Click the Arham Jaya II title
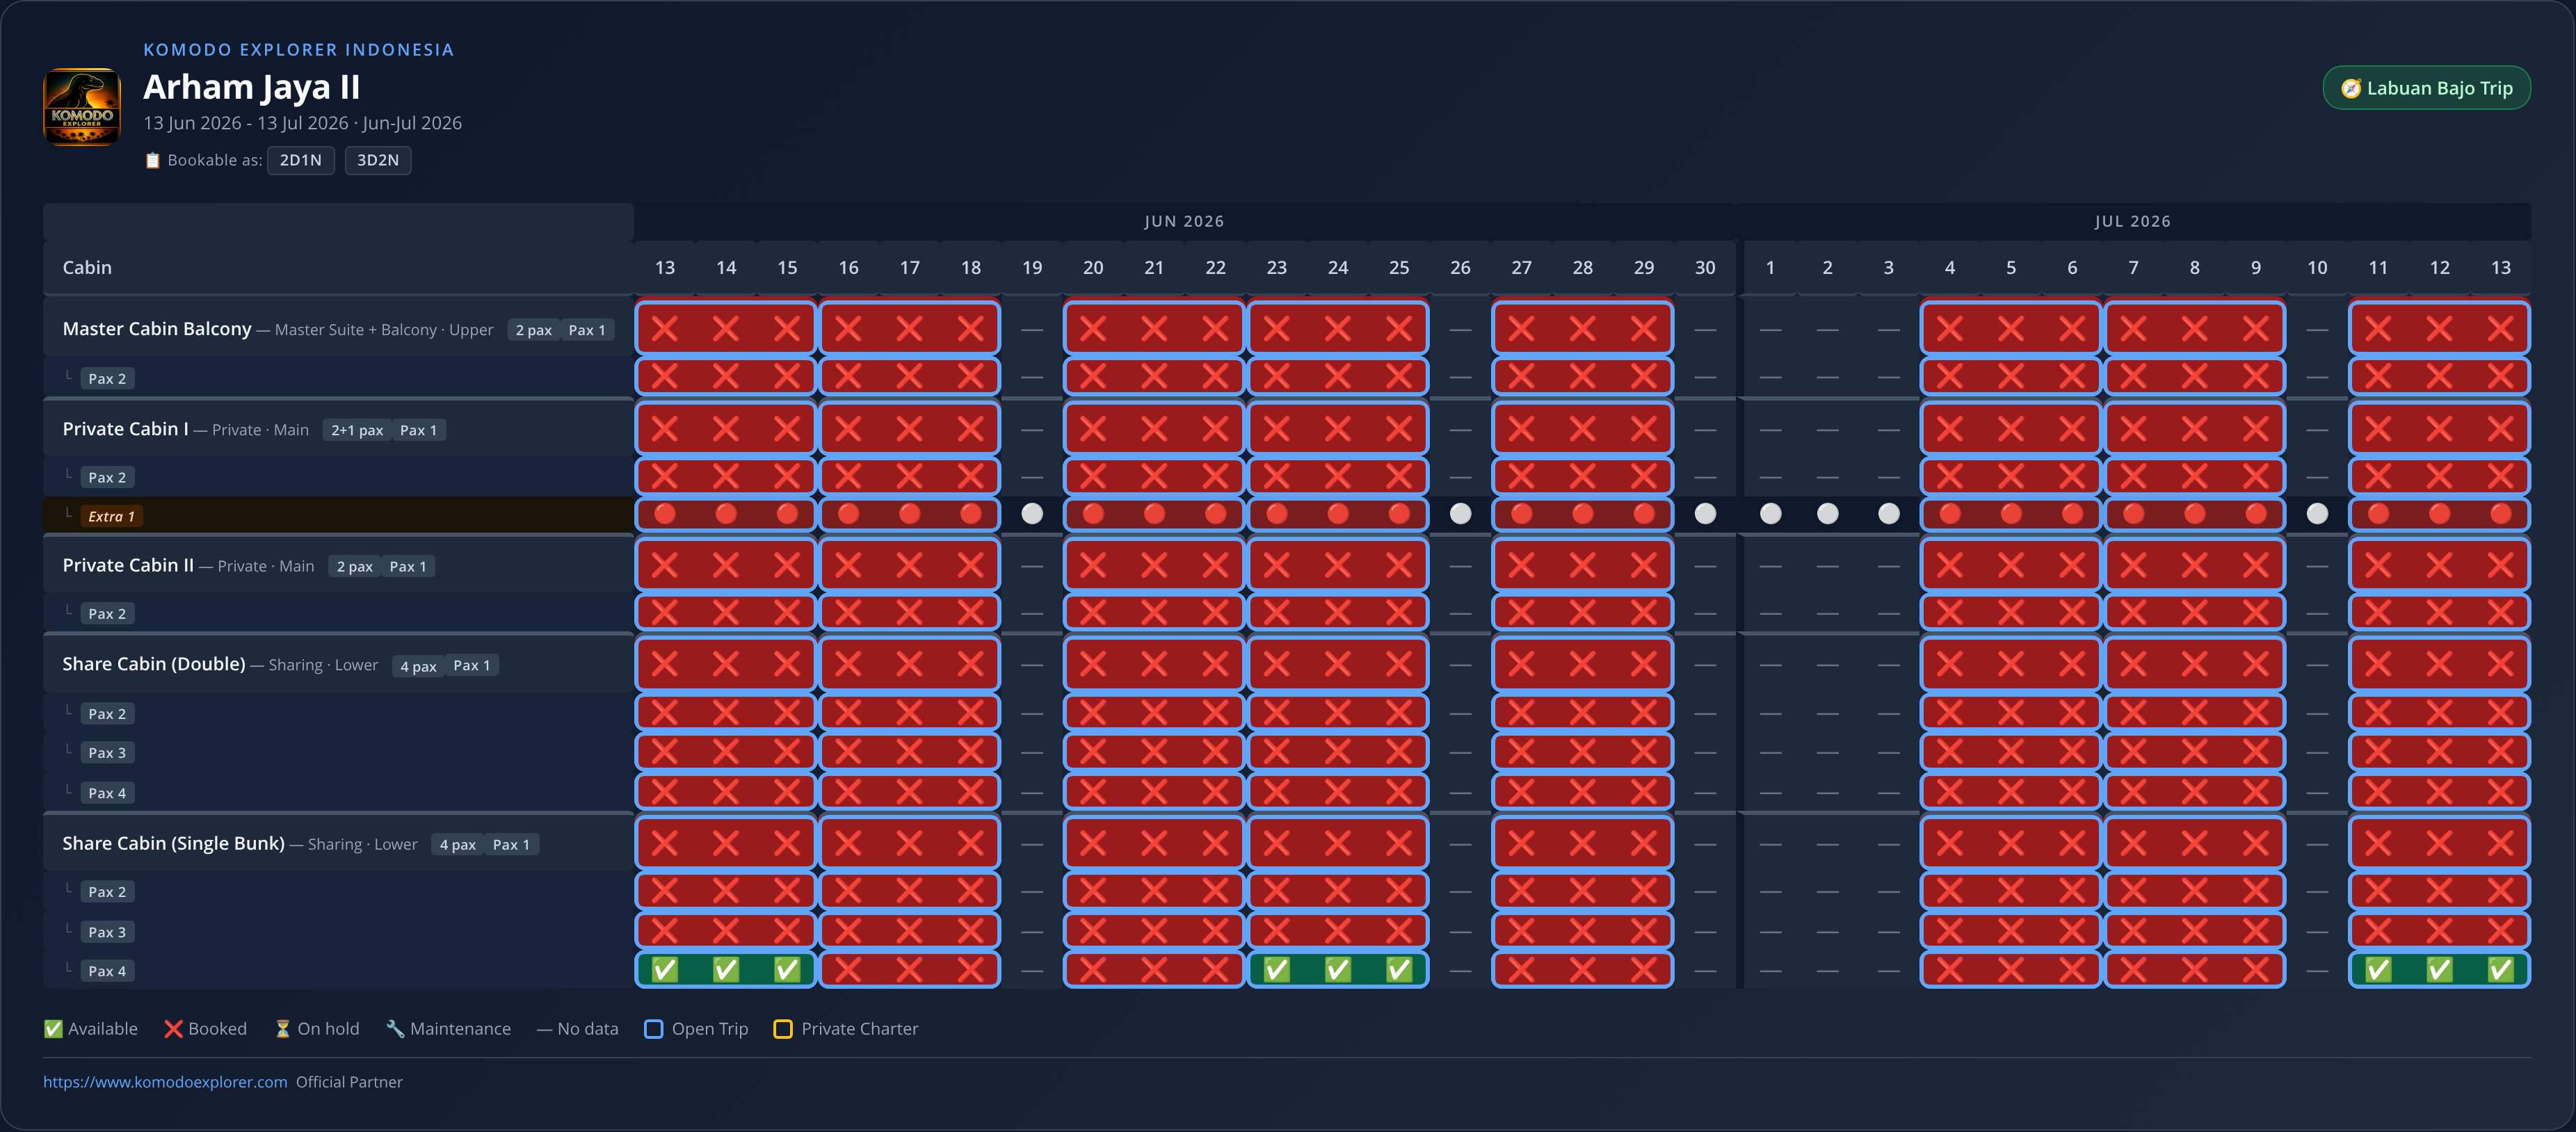The image size is (2576, 1132). click(252, 87)
